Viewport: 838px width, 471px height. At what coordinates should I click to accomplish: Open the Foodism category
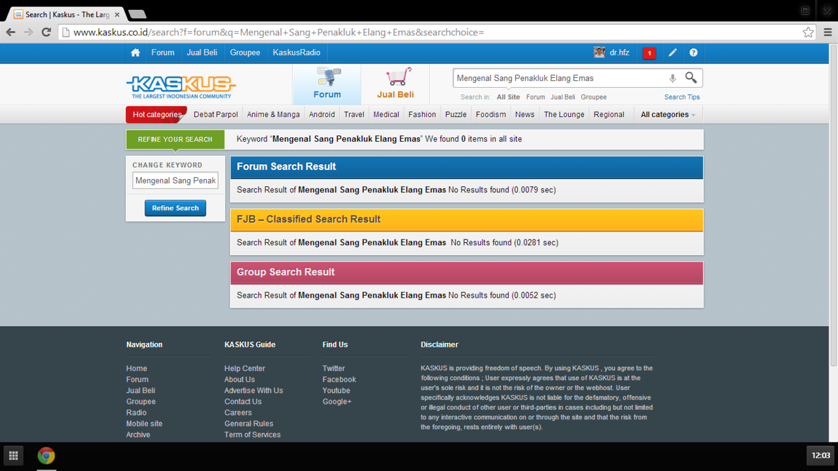[491, 114]
